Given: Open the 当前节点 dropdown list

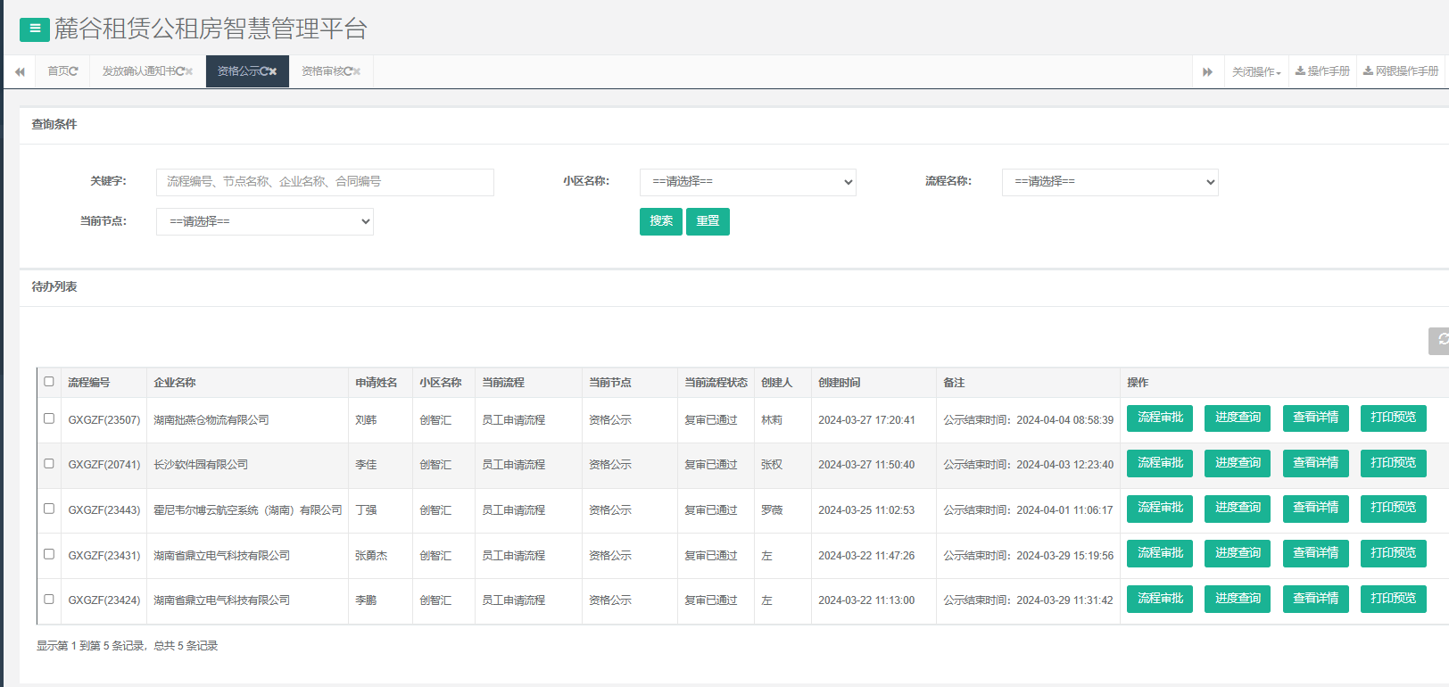Looking at the screenshot, I should [264, 221].
